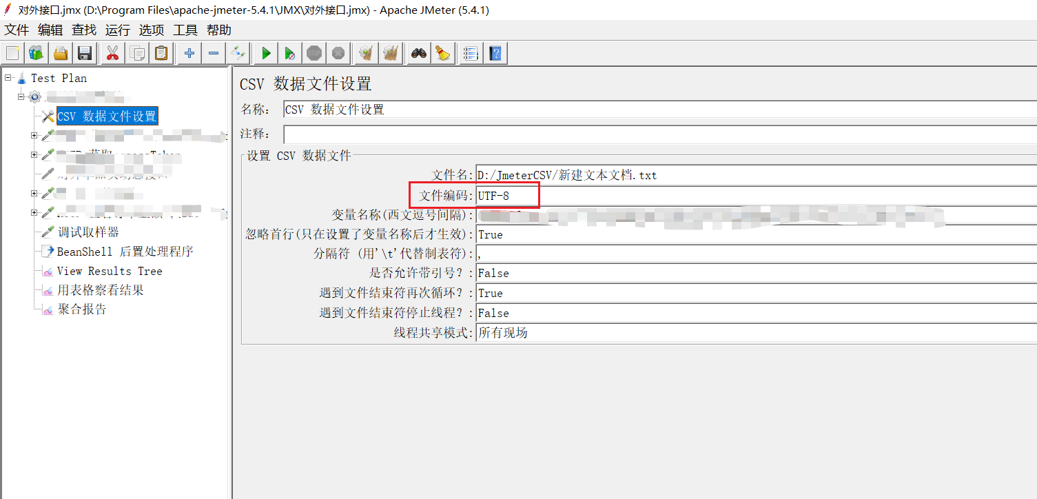Click the 文件名 file path field
This screenshot has height=499, width=1037.
[x=754, y=175]
